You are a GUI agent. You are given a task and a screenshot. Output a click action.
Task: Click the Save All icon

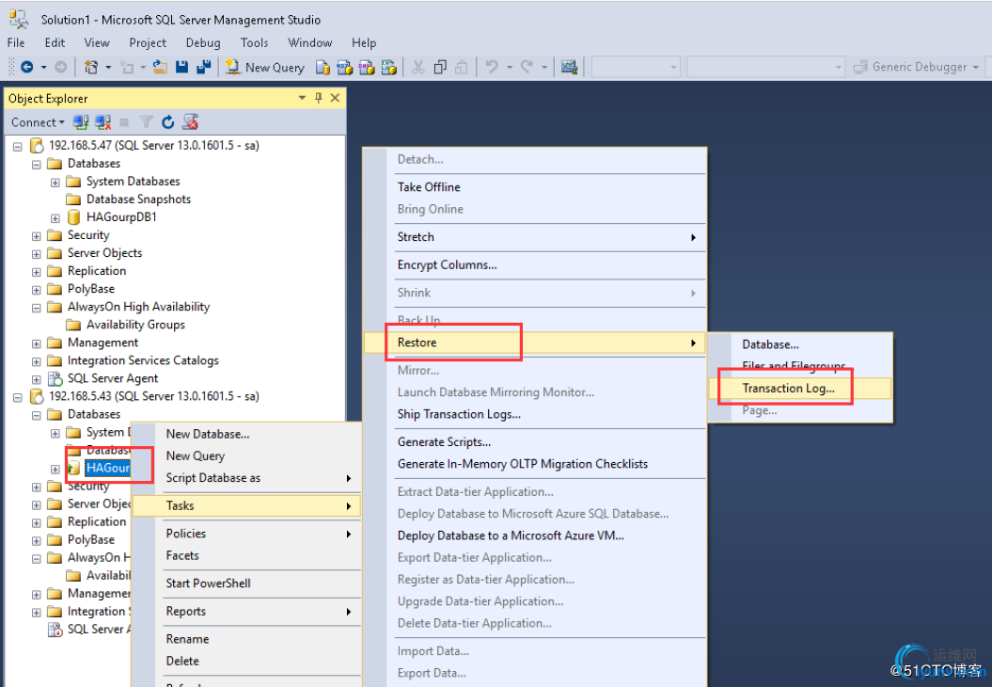pos(204,67)
